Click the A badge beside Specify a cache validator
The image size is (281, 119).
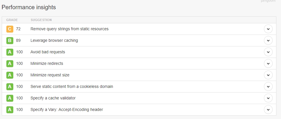[x=10, y=98]
